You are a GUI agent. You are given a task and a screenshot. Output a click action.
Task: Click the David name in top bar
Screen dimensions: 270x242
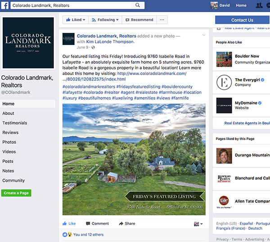(x=225, y=5)
